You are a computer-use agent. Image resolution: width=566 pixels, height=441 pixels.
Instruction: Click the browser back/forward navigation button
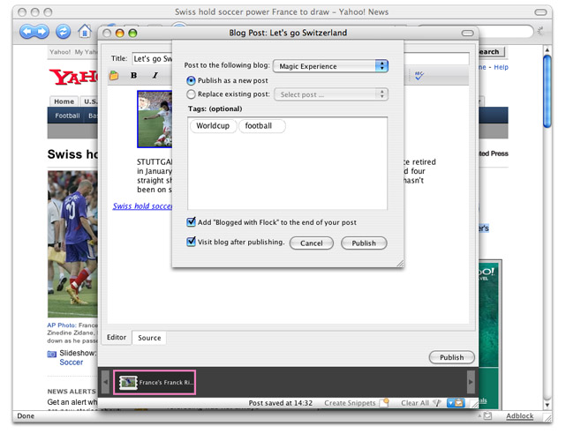(34, 32)
